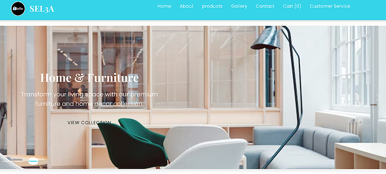Click the premium furniture description text
386x174 pixels.
(90, 99)
